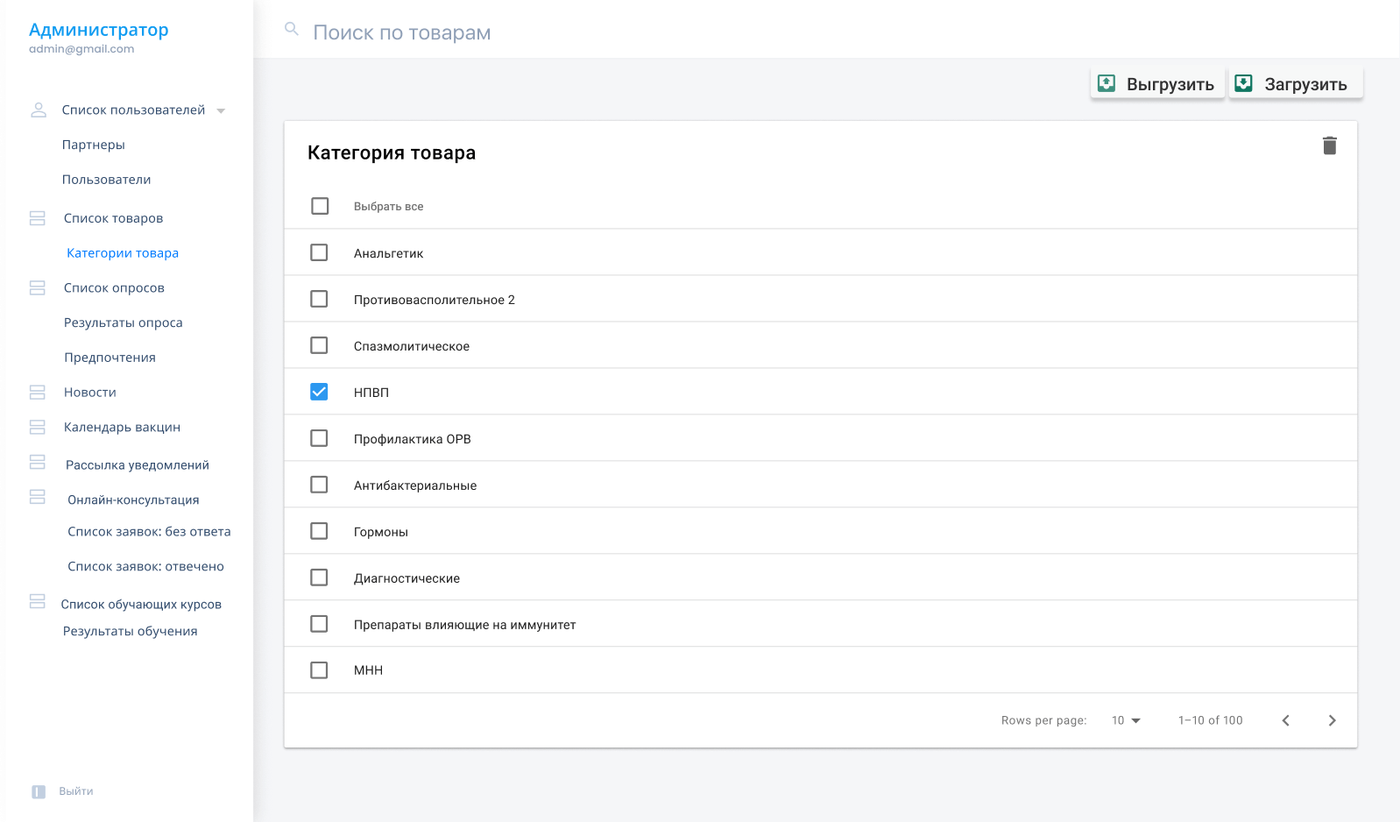Click the search magnifier icon
The height and width of the screenshot is (822, 1400).
click(292, 29)
